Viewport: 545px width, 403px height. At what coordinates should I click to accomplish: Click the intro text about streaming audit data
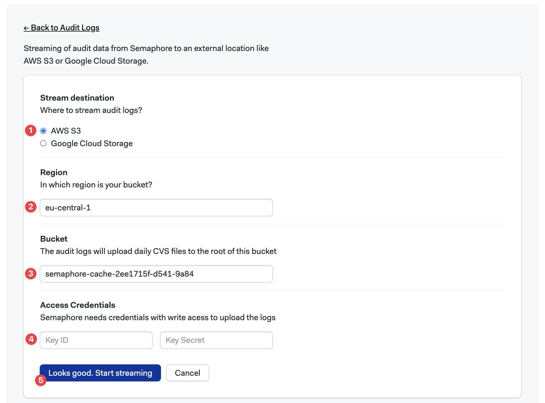pyautogui.click(x=146, y=54)
